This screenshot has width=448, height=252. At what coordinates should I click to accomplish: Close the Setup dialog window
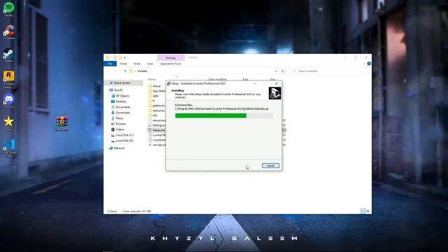pos(276,84)
